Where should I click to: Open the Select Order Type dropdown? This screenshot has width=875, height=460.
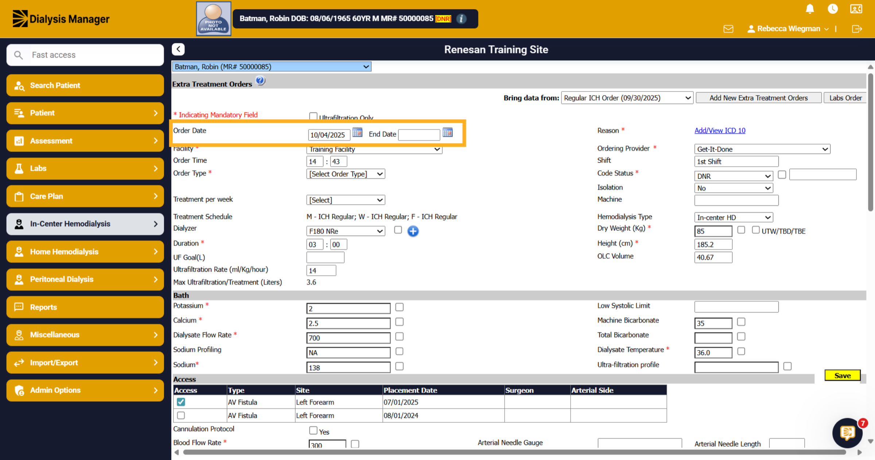click(346, 174)
